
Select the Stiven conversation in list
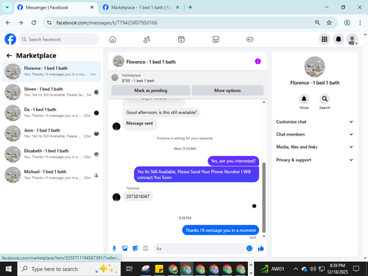[x=52, y=92]
